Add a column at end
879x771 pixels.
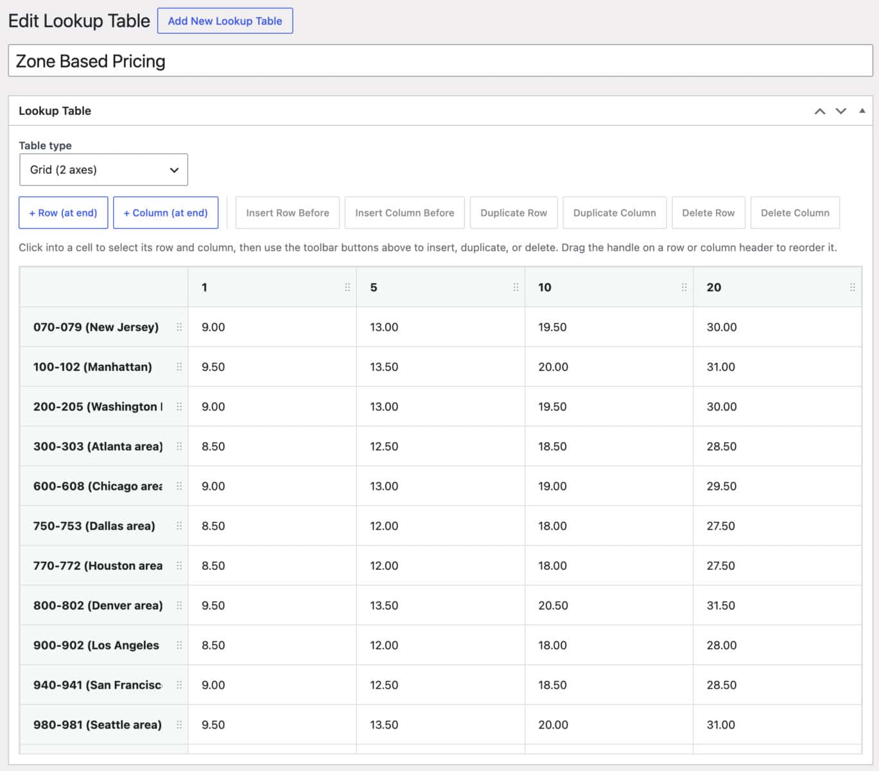(x=166, y=213)
